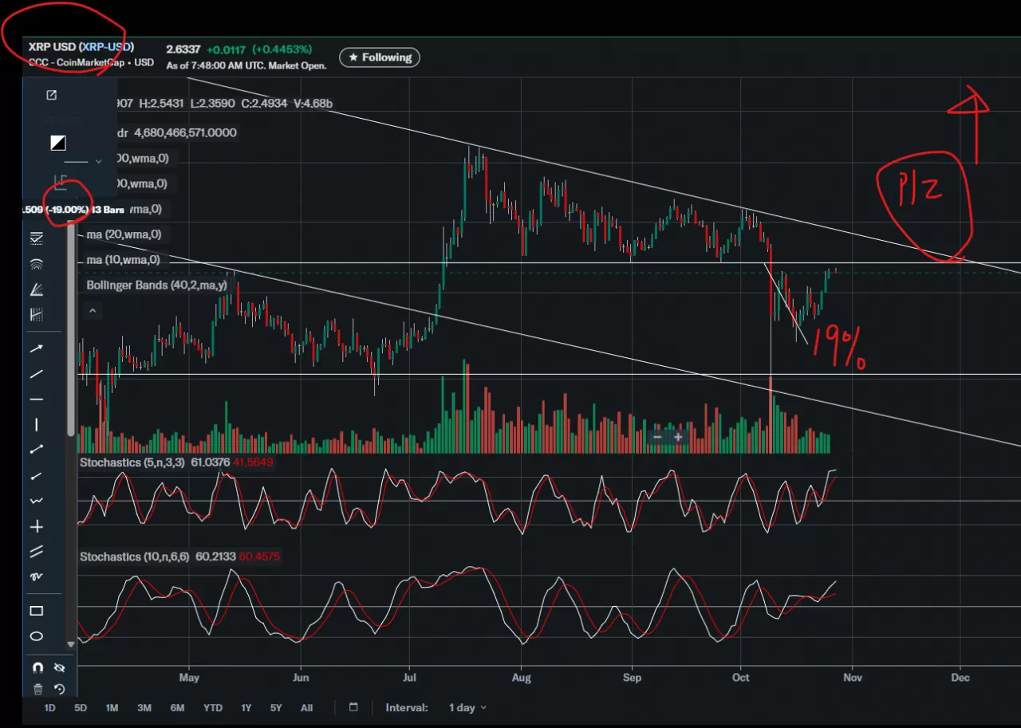1021x728 pixels.
Task: Open the Interval 1 day dropdown
Action: pos(467,707)
